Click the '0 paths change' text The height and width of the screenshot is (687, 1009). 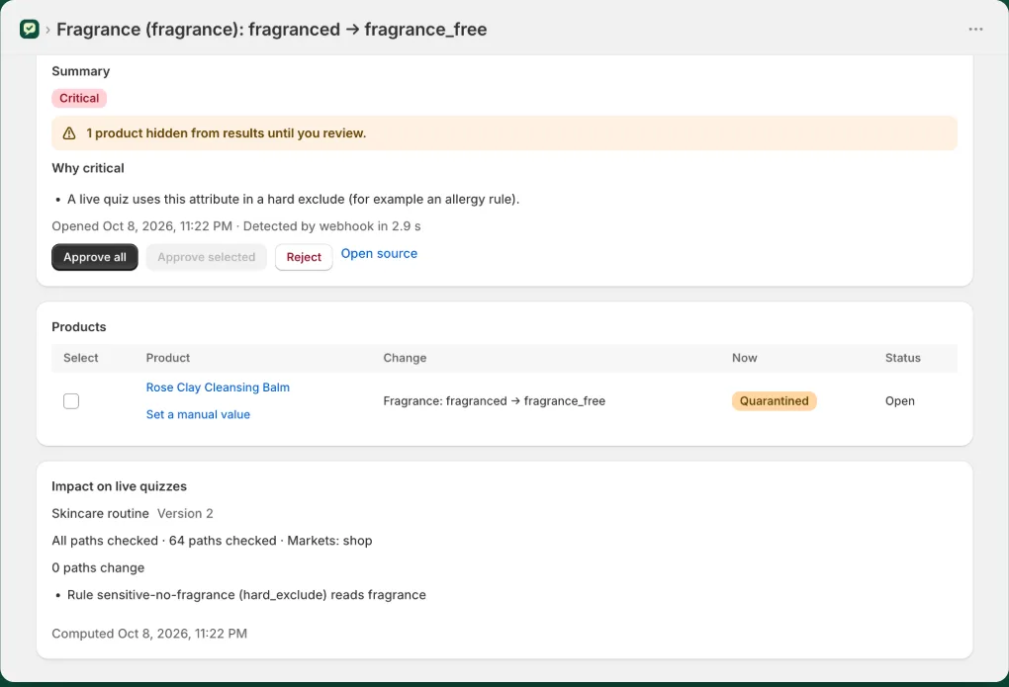click(x=99, y=568)
